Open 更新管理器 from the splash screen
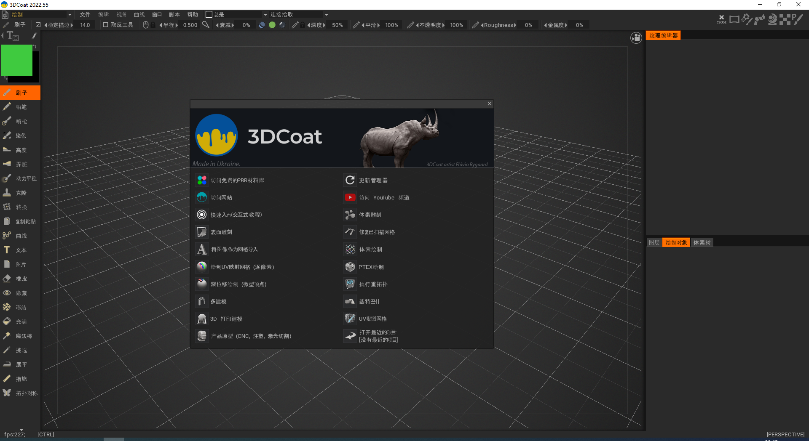The image size is (809, 441). pos(374,180)
